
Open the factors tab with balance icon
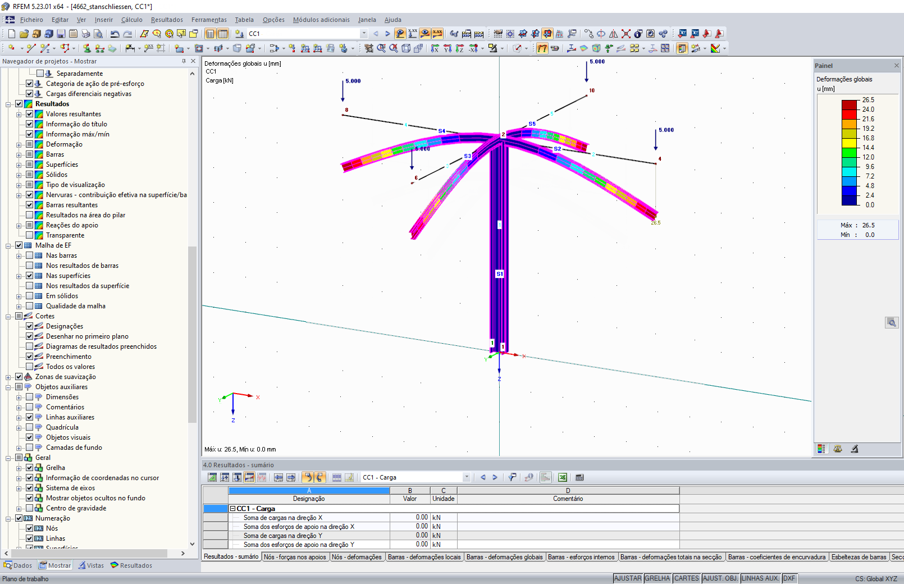[838, 449]
